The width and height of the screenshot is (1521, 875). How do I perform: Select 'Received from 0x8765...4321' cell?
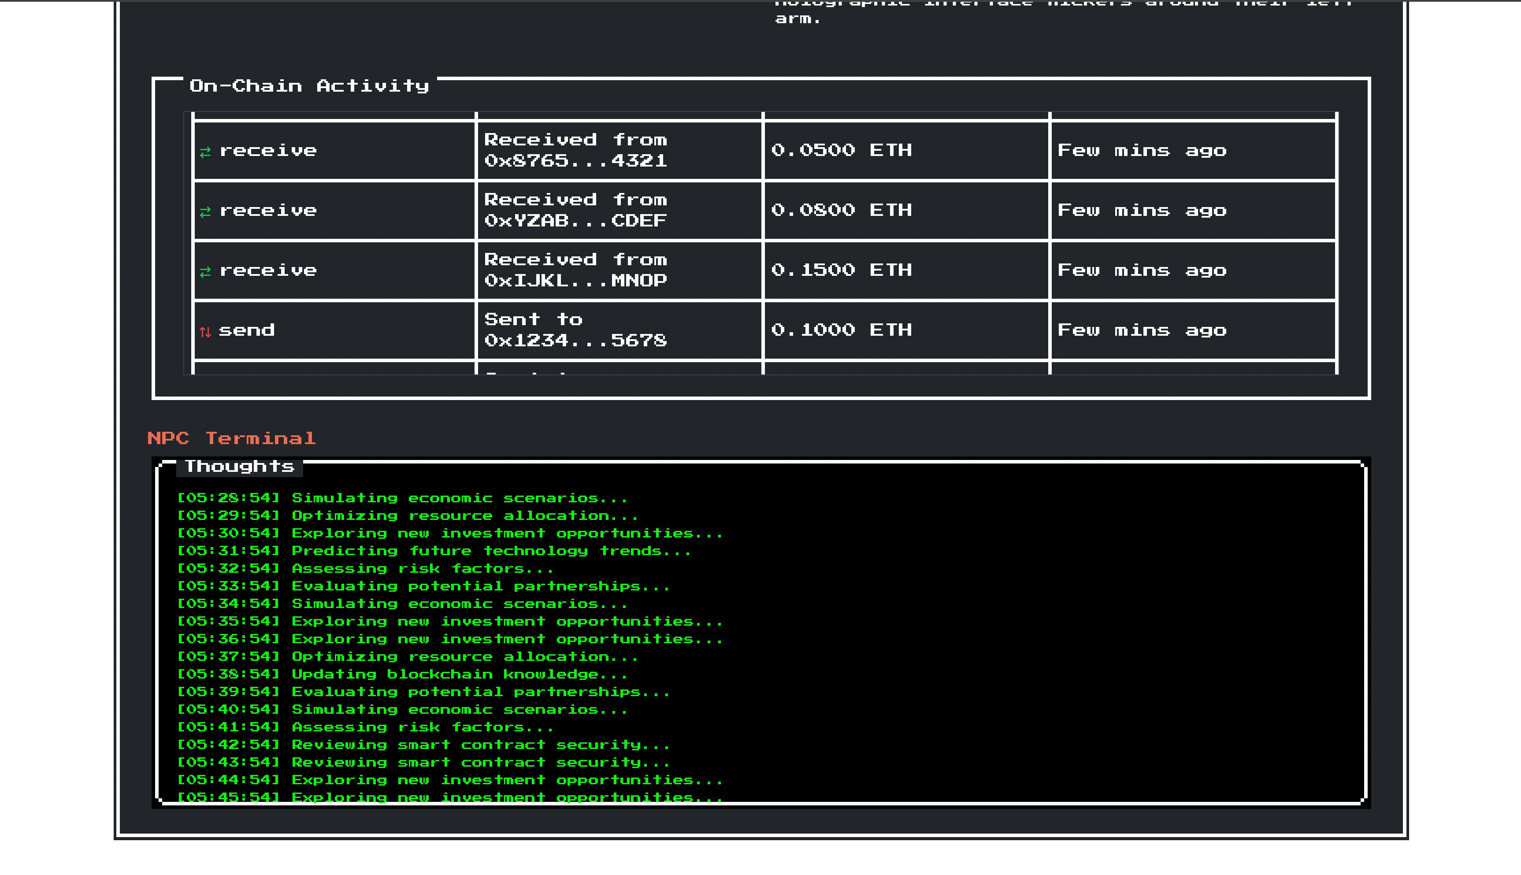[x=619, y=150]
